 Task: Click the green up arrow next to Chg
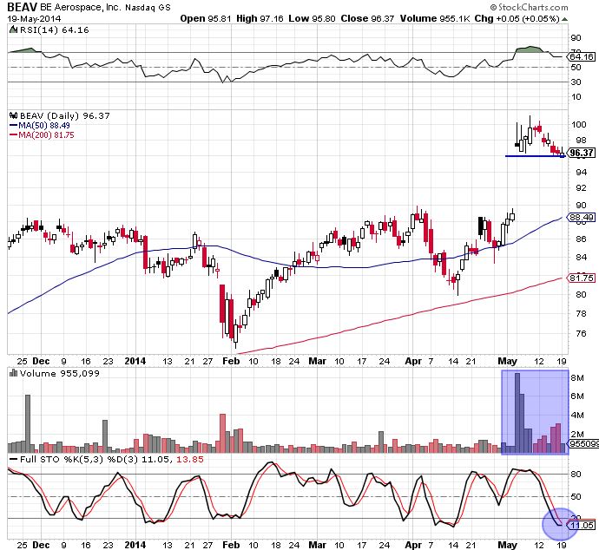(x=564, y=19)
